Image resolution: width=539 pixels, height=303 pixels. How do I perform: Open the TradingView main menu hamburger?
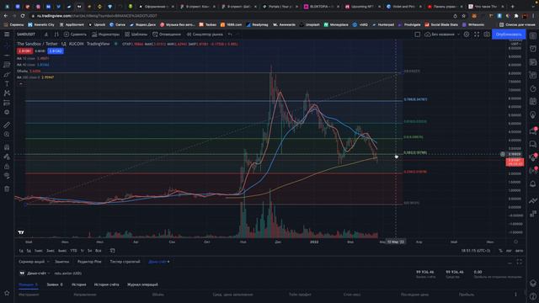coord(7,35)
